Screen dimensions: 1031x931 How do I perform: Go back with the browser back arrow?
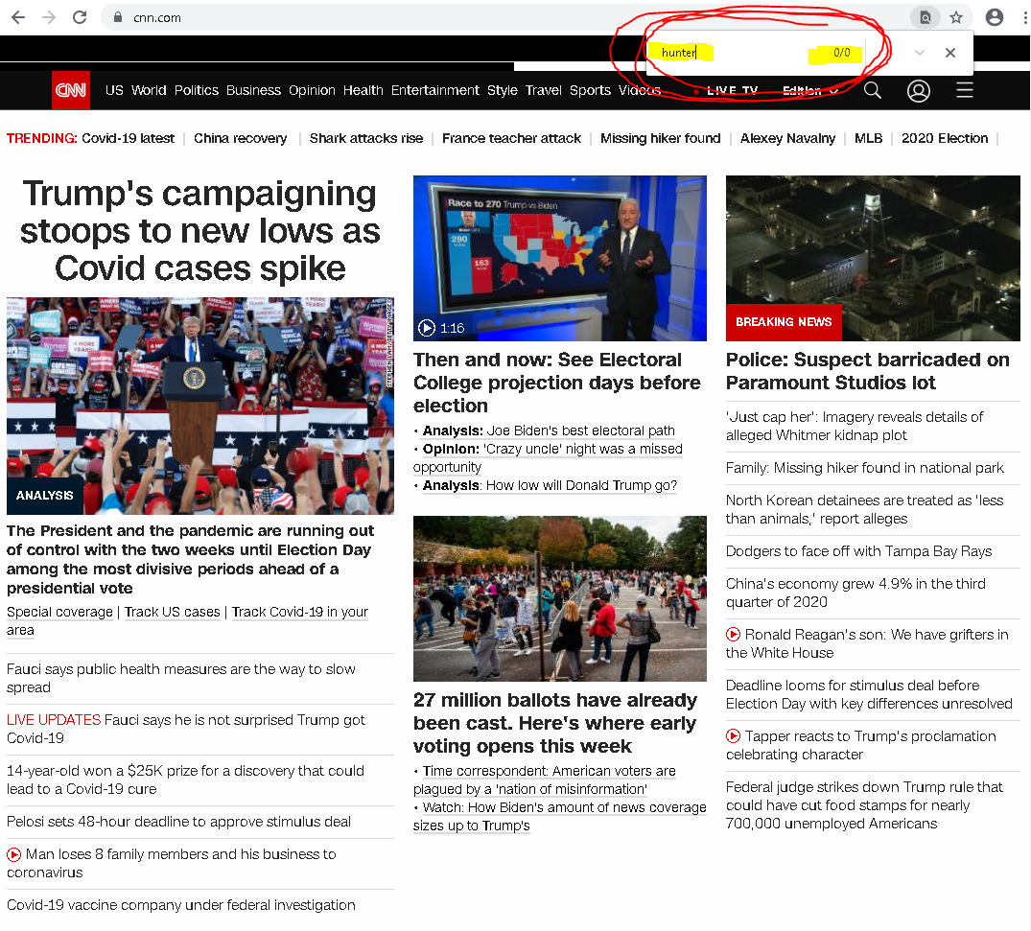(18, 17)
